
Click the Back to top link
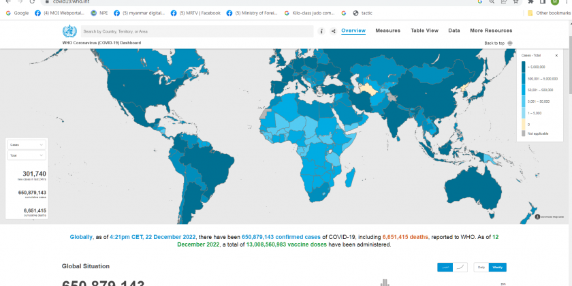[494, 43]
